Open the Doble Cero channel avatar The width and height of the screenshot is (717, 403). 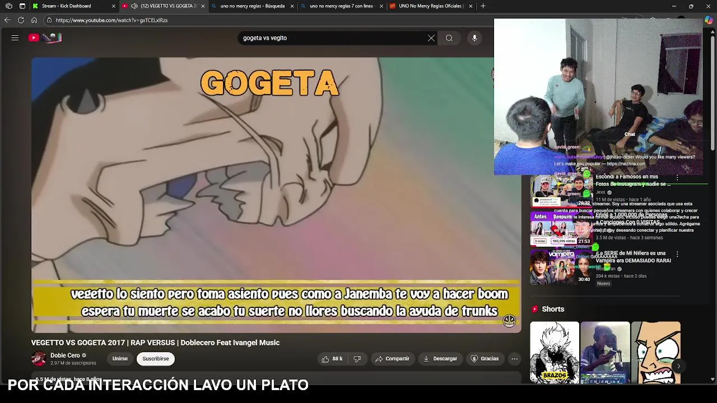coord(39,359)
